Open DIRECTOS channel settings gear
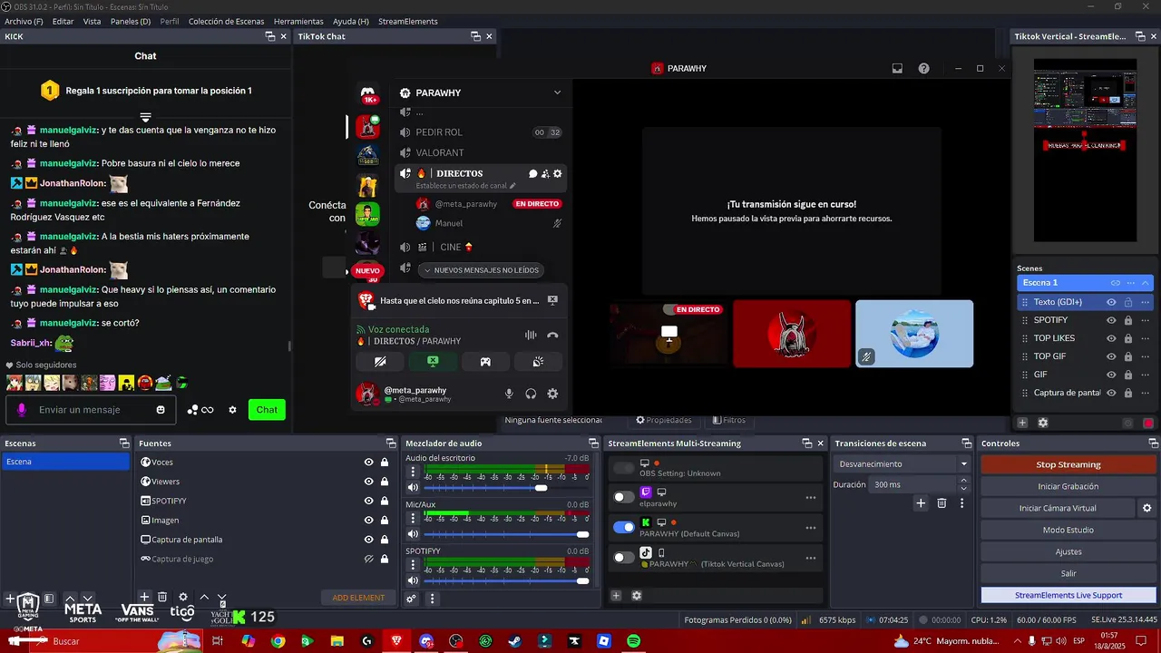The height and width of the screenshot is (653, 1161). pos(558,173)
